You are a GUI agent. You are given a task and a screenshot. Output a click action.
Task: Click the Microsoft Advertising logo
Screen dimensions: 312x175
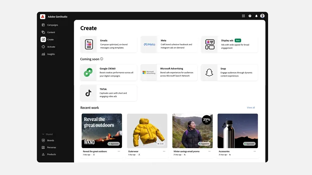[149, 72]
